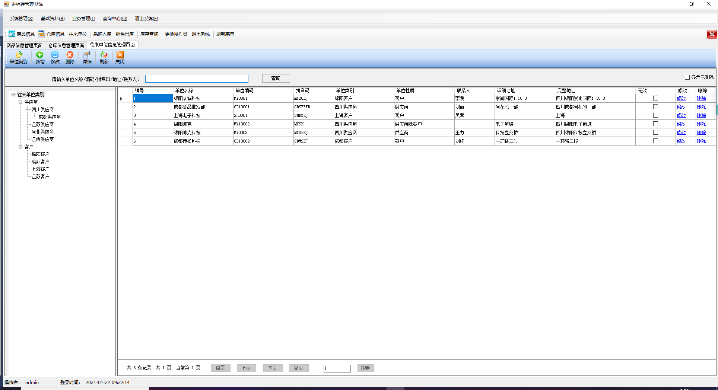Click the unit search input field
Screen dimensions: 718x390
point(197,79)
